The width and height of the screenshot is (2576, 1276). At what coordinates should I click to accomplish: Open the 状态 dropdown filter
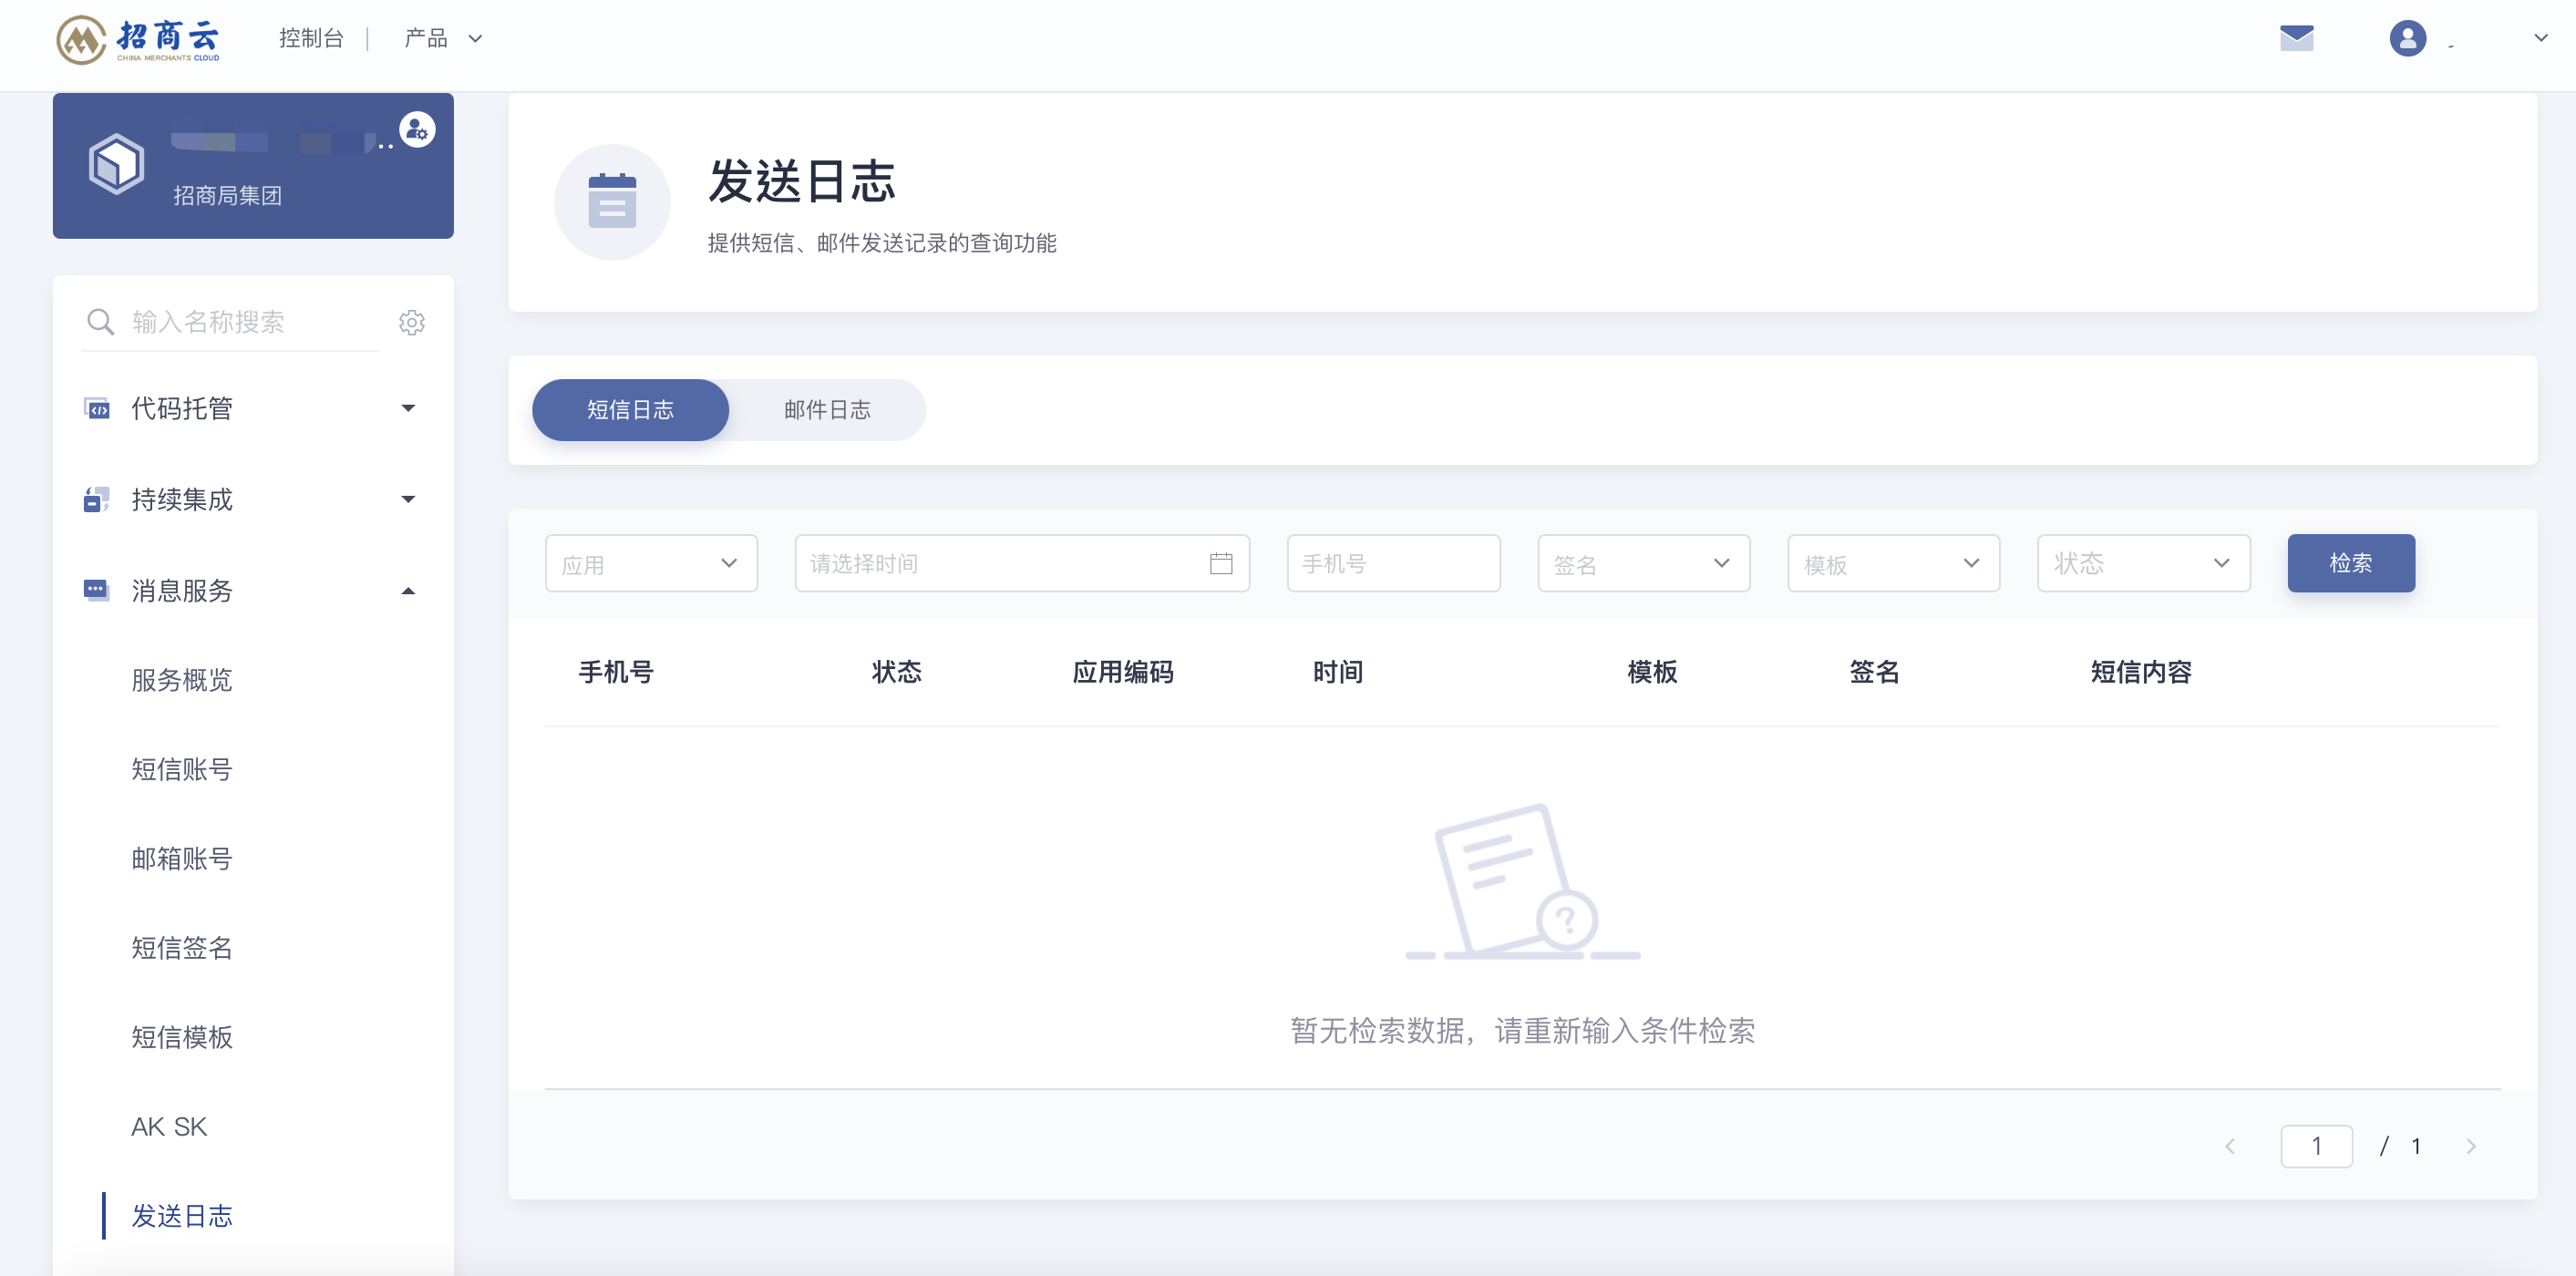pos(2144,563)
